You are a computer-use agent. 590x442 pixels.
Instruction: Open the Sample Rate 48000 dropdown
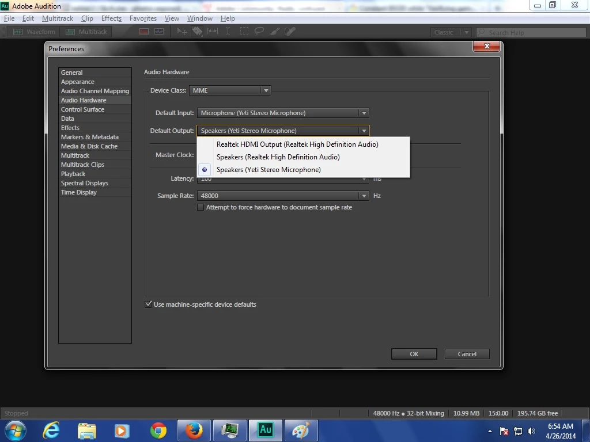point(283,196)
